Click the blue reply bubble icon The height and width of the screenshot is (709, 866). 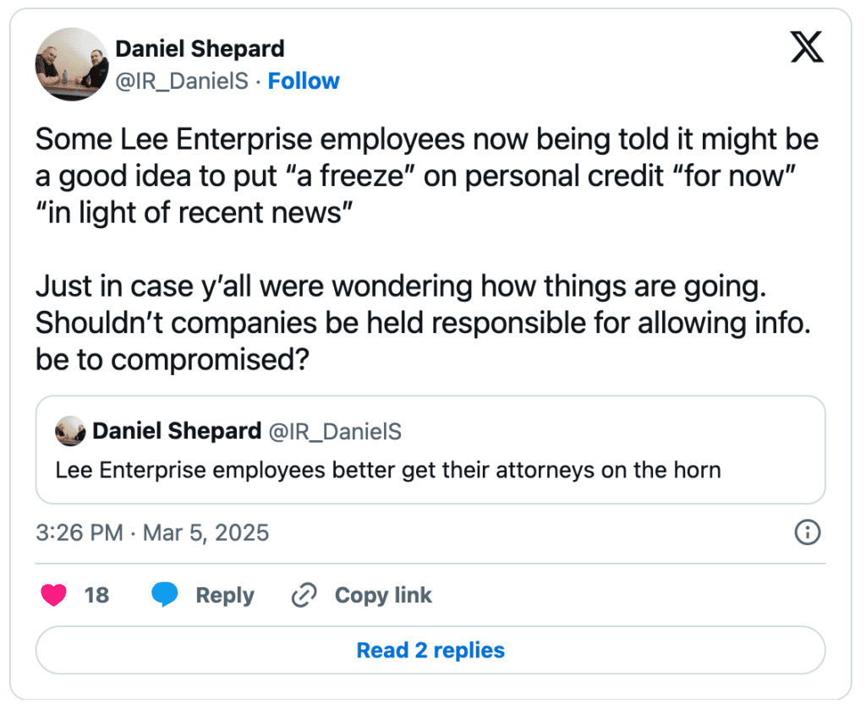pyautogui.click(x=165, y=594)
